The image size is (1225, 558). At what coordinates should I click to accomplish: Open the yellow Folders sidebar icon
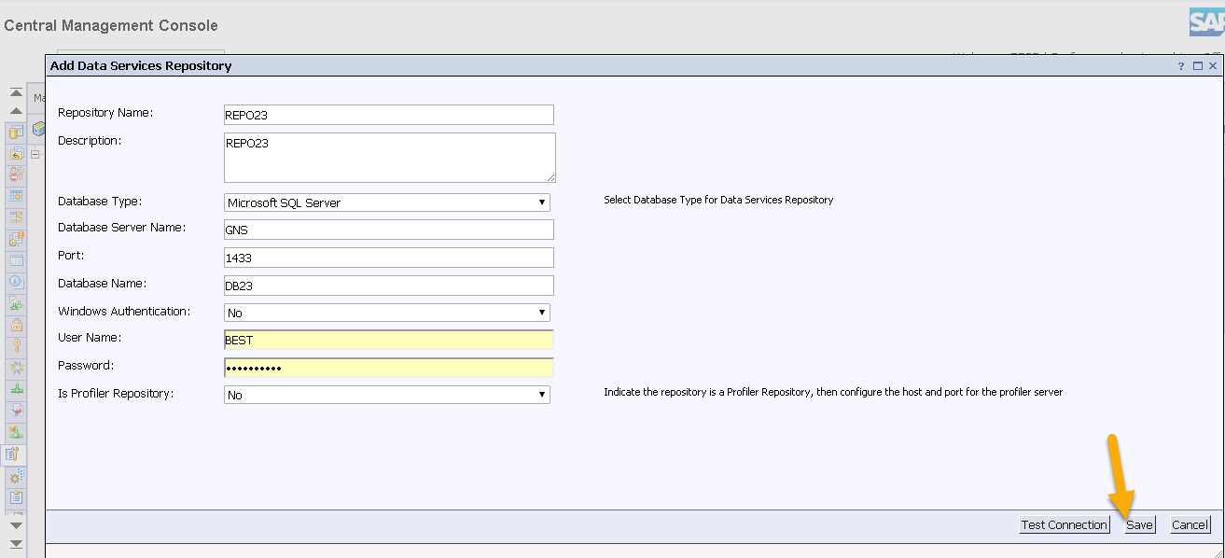tap(16, 132)
